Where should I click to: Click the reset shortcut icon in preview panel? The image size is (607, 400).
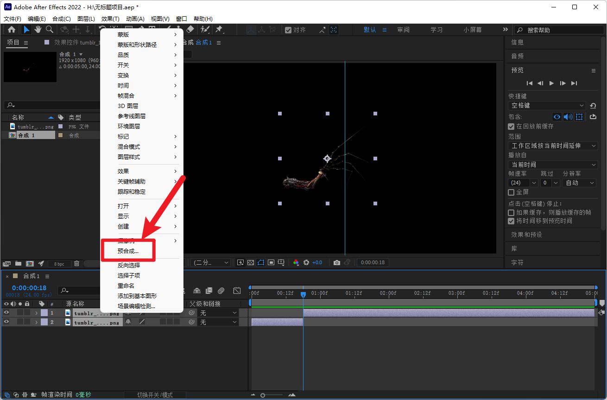[593, 106]
